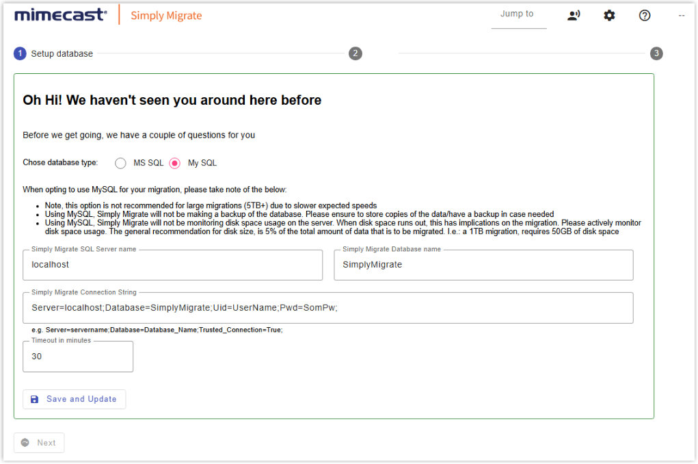The width and height of the screenshot is (698, 464).
Task: Focus the Timeout in minutes field
Action: tap(78, 357)
